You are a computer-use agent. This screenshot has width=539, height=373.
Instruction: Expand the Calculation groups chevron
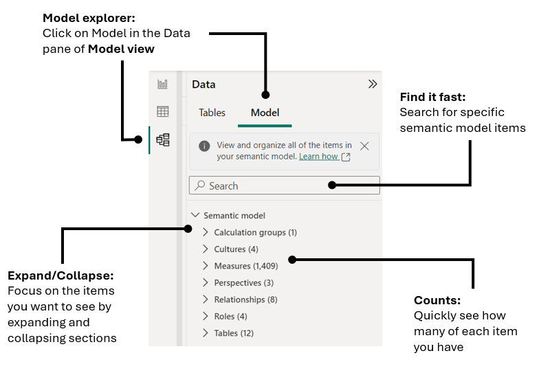click(205, 232)
